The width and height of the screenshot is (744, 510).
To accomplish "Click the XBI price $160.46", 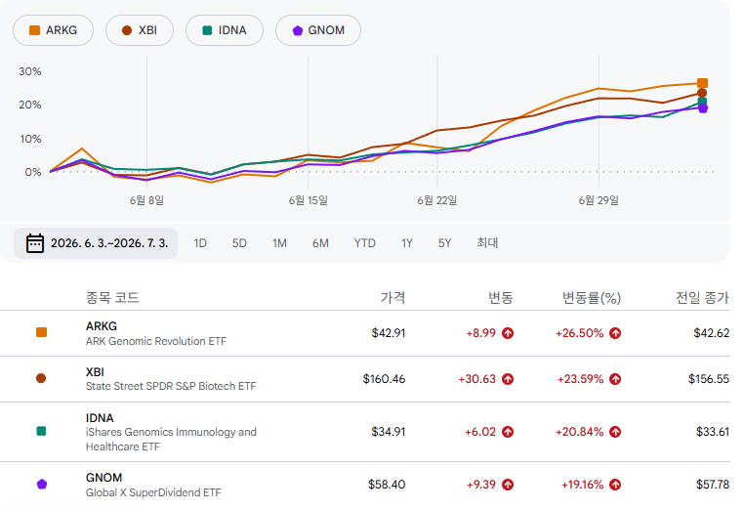I will point(385,379).
